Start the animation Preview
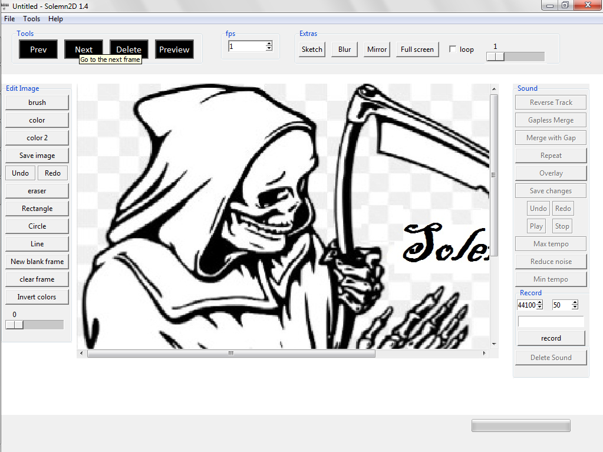This screenshot has height=452, width=603. point(174,49)
